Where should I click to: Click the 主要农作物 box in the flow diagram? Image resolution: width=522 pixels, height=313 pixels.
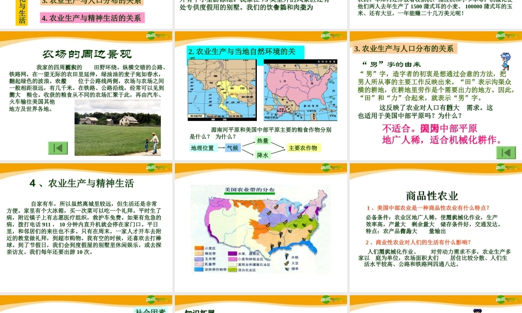[x=303, y=148]
